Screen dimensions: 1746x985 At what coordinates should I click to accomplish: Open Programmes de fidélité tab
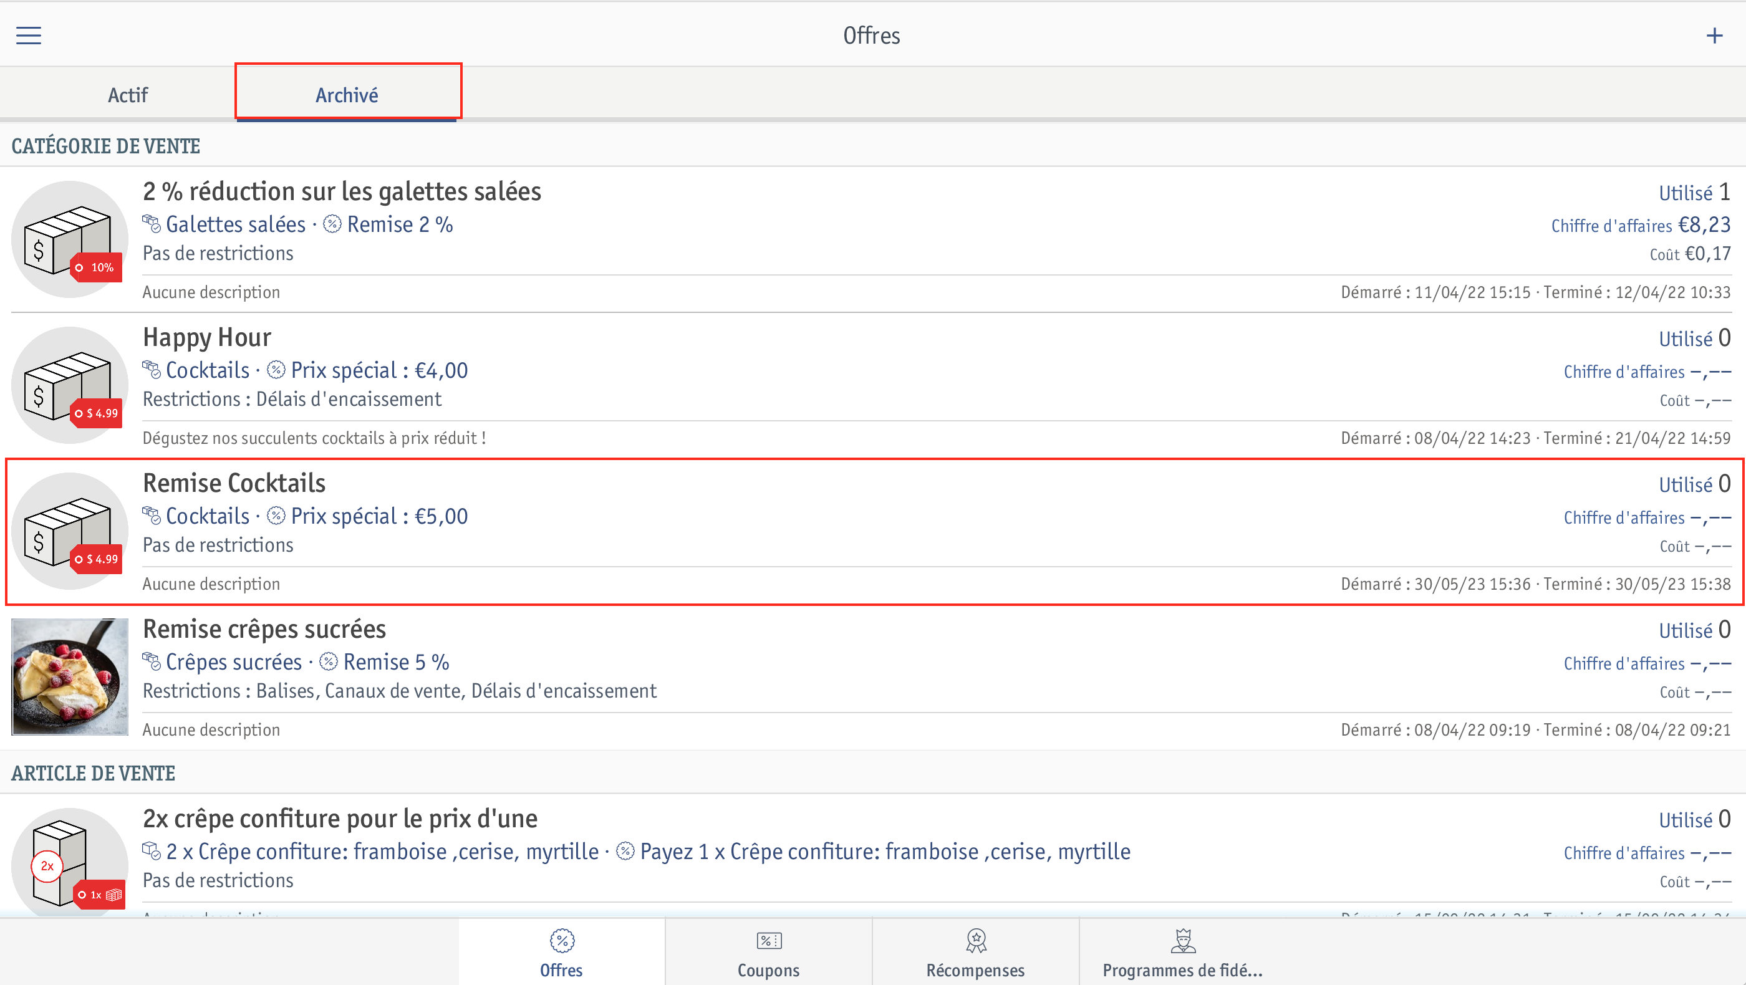1183,952
